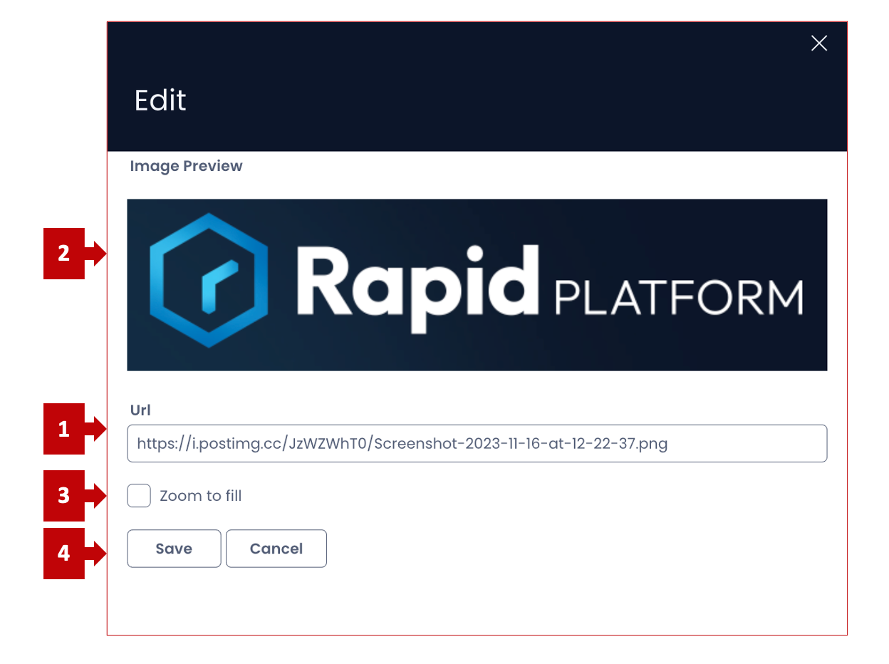Enable the Zoom to fill checkbox
The image size is (889, 664).
pyautogui.click(x=139, y=495)
